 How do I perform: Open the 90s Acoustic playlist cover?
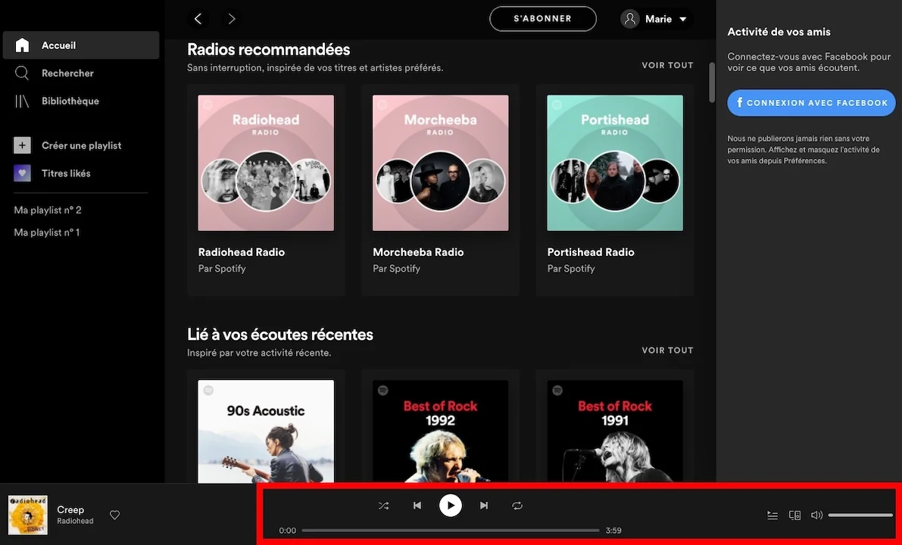pyautogui.click(x=266, y=431)
